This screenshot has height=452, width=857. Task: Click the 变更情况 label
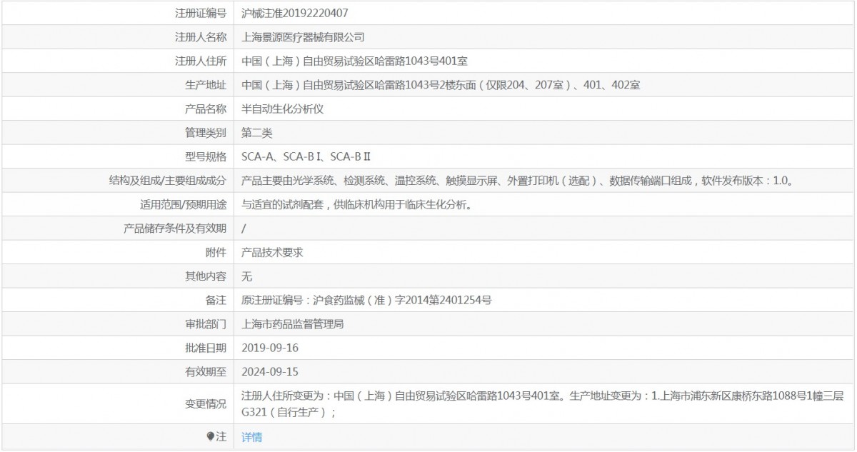click(x=206, y=404)
